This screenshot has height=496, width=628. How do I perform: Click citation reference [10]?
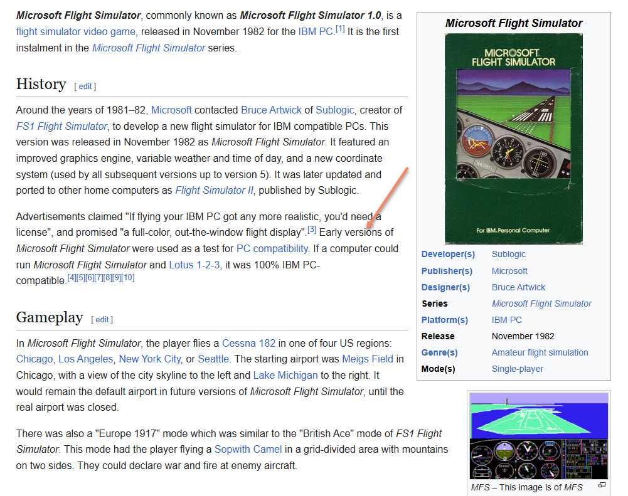[x=128, y=277]
